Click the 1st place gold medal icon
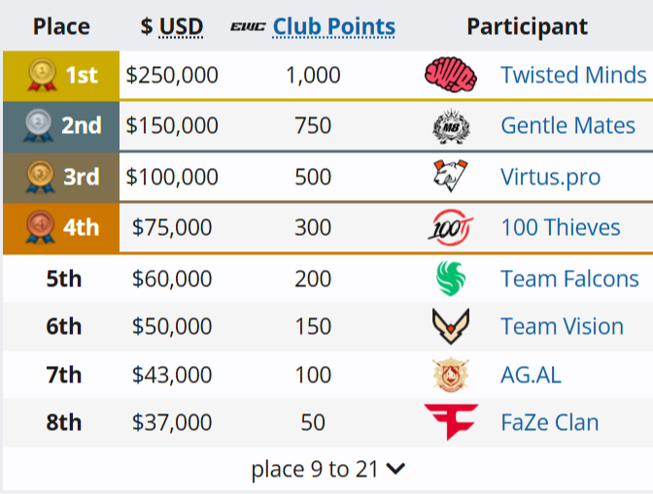653x494 pixels. click(x=43, y=74)
